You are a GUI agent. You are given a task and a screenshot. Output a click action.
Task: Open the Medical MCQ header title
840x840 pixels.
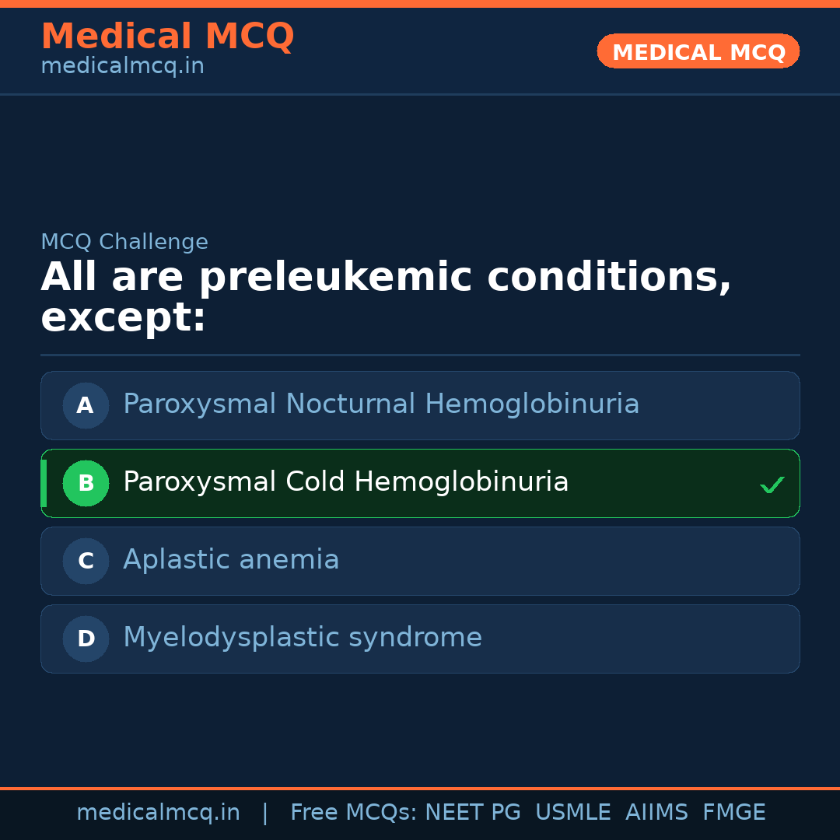(167, 37)
